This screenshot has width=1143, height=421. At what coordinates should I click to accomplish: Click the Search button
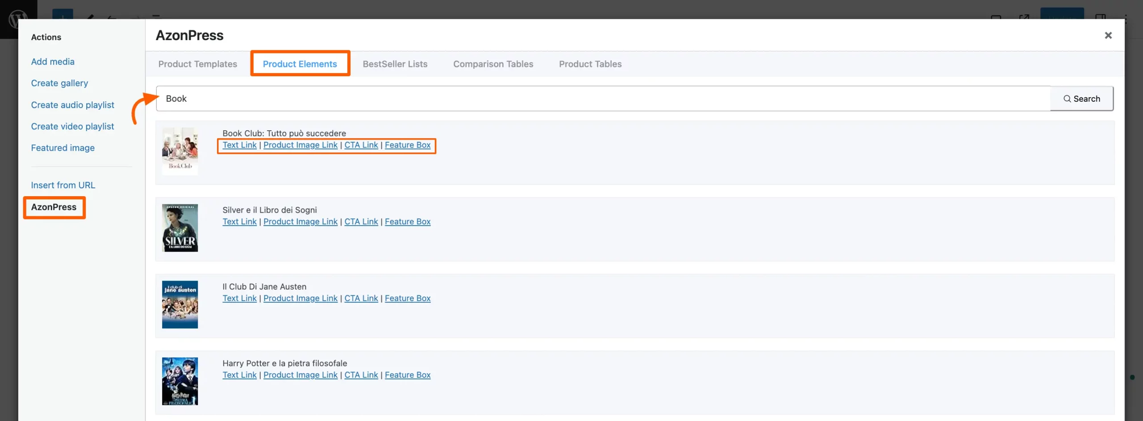[x=1081, y=99]
